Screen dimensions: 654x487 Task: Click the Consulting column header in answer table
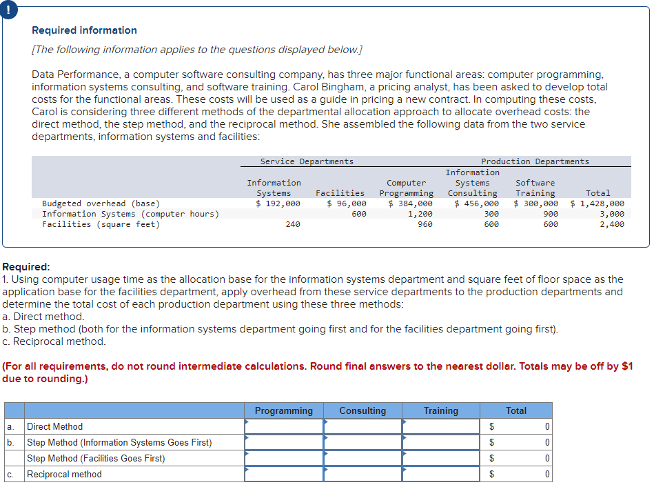363,410
